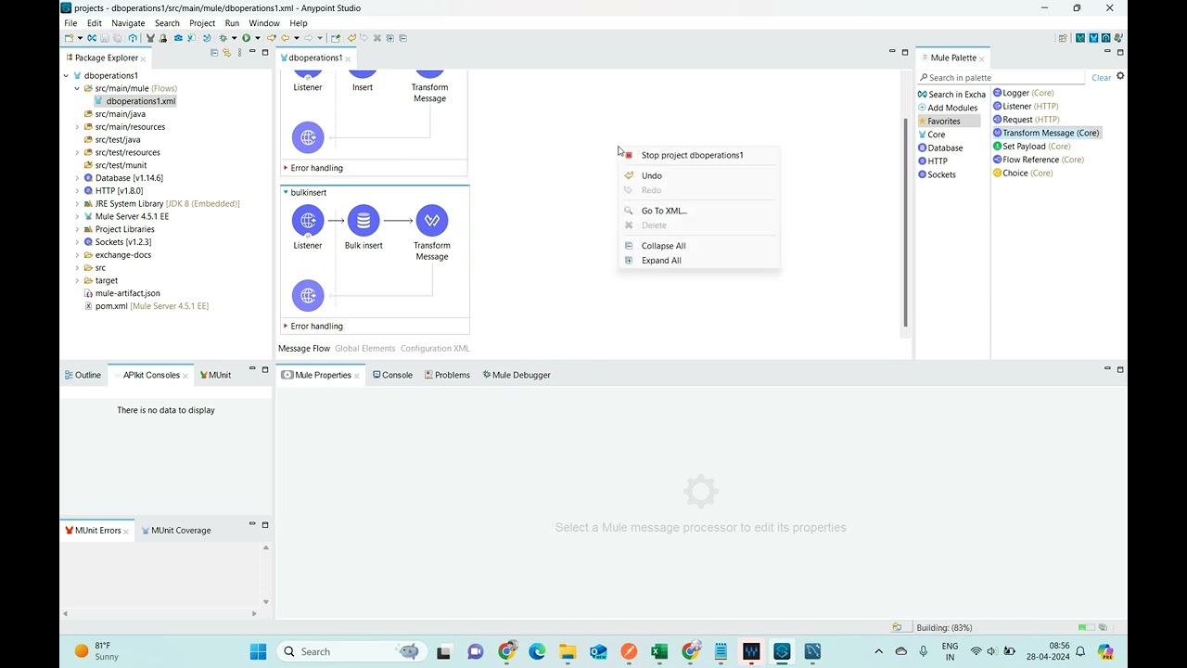This screenshot has height=668, width=1187.
Task: Click the Open Perspective icon
Action: [x=1063, y=38]
